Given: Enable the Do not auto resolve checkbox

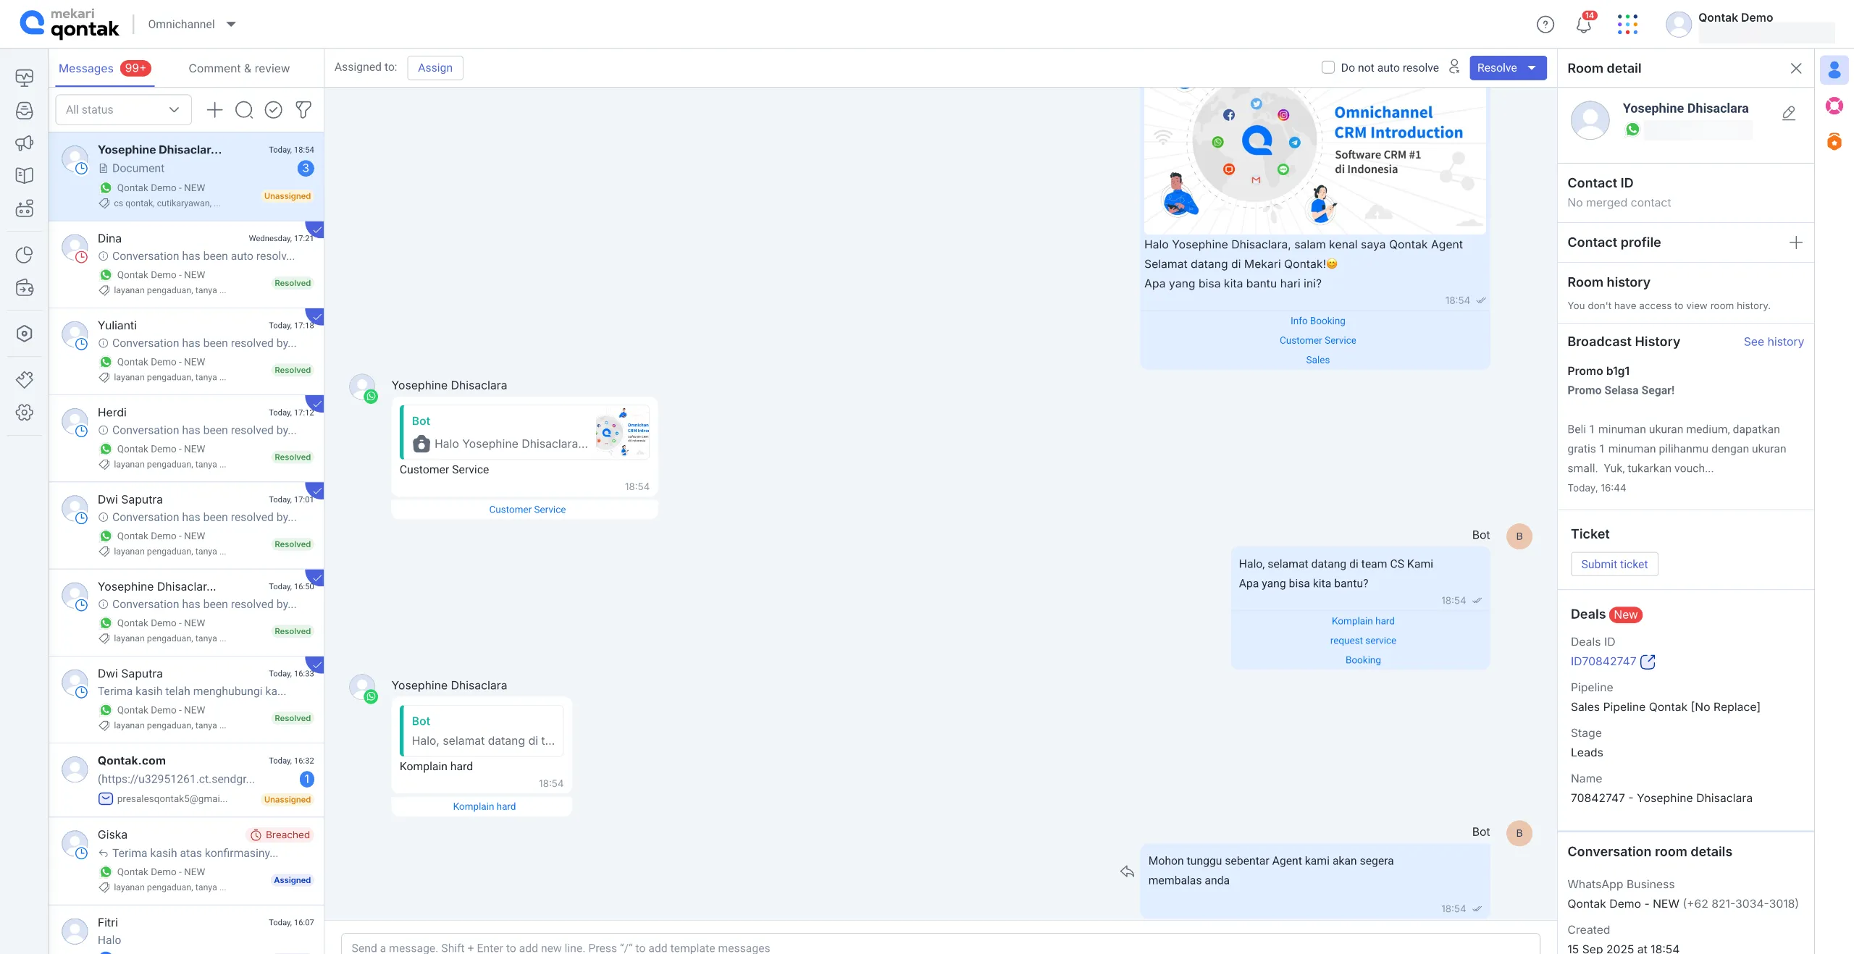Looking at the screenshot, I should tap(1327, 67).
